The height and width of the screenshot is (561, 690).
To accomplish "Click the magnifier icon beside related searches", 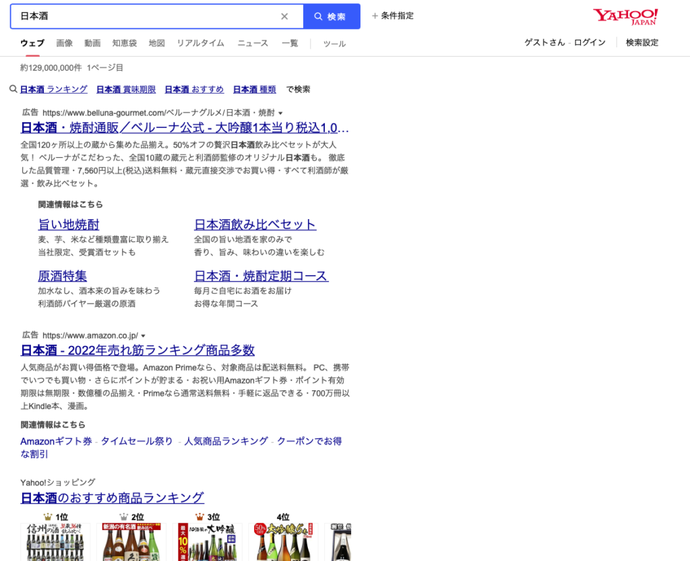I will coord(13,89).
